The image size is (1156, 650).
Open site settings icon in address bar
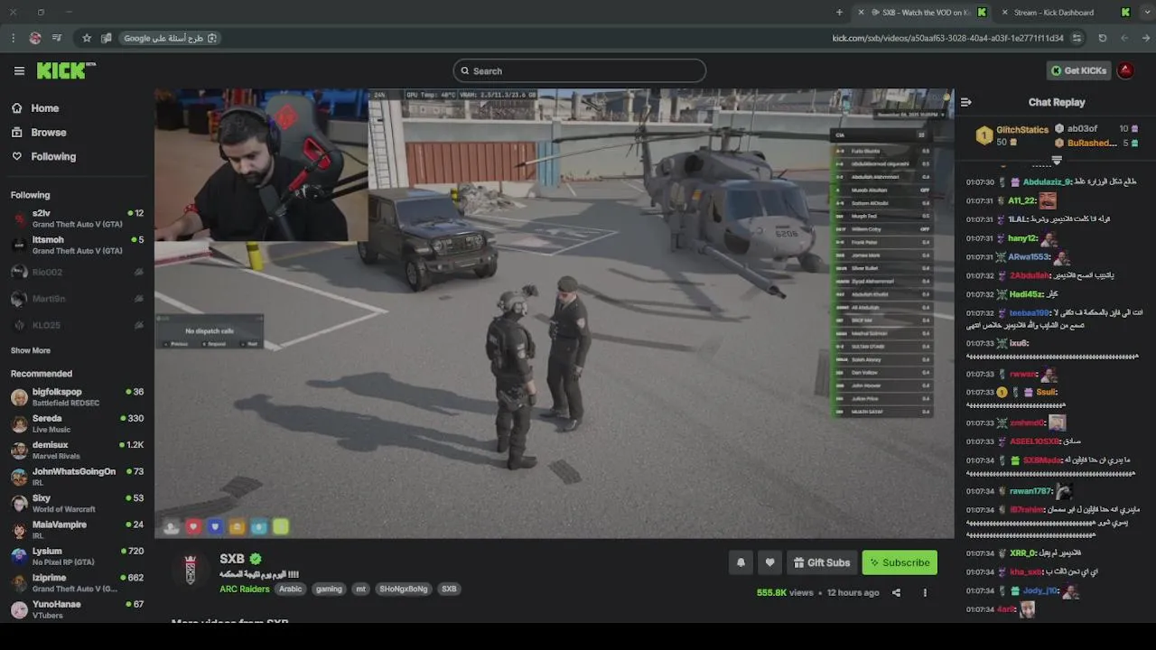pos(1077,38)
